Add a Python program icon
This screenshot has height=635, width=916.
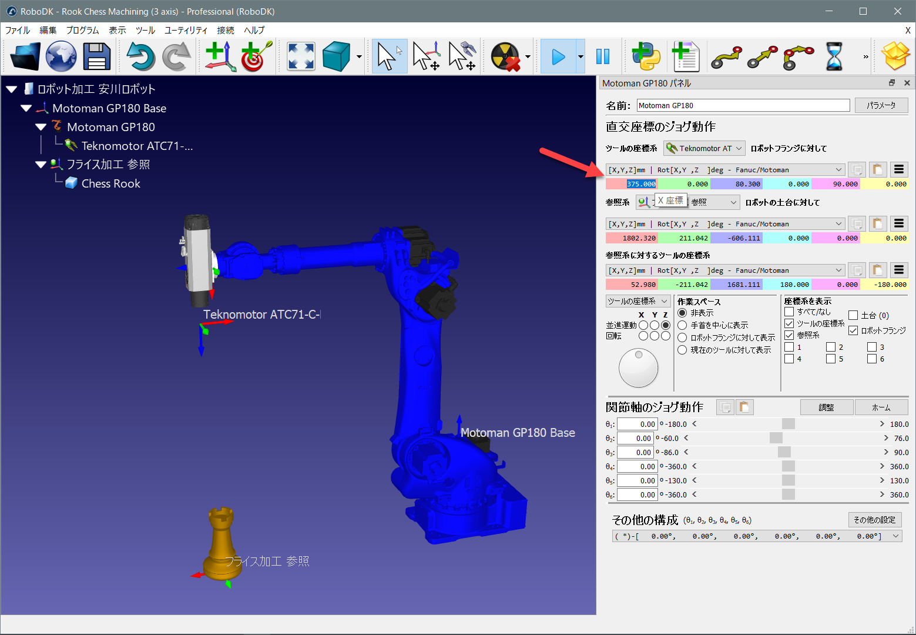tap(645, 56)
